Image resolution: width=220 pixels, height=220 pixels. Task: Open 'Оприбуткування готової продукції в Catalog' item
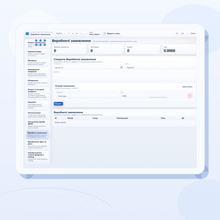pyautogui.click(x=38, y=157)
